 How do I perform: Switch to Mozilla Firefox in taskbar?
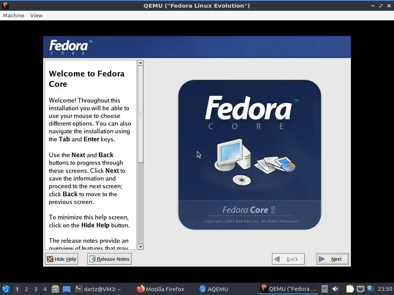click(160, 289)
